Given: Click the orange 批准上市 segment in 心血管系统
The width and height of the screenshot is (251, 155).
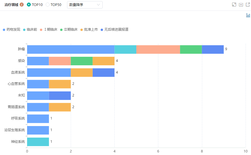Looking at the screenshot, I should coord(60,84).
